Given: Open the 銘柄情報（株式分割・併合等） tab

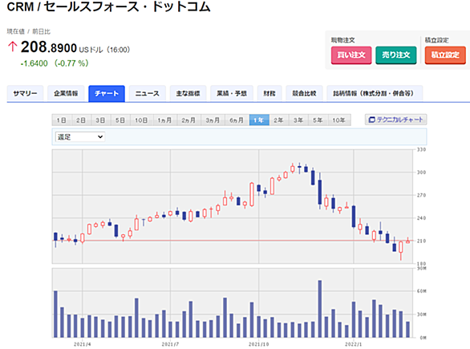Looking at the screenshot, I should pyautogui.click(x=375, y=94).
